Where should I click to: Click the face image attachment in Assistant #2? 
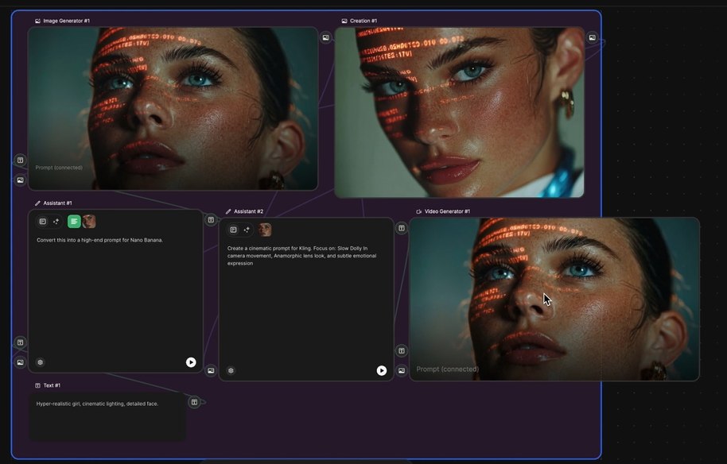click(x=264, y=230)
